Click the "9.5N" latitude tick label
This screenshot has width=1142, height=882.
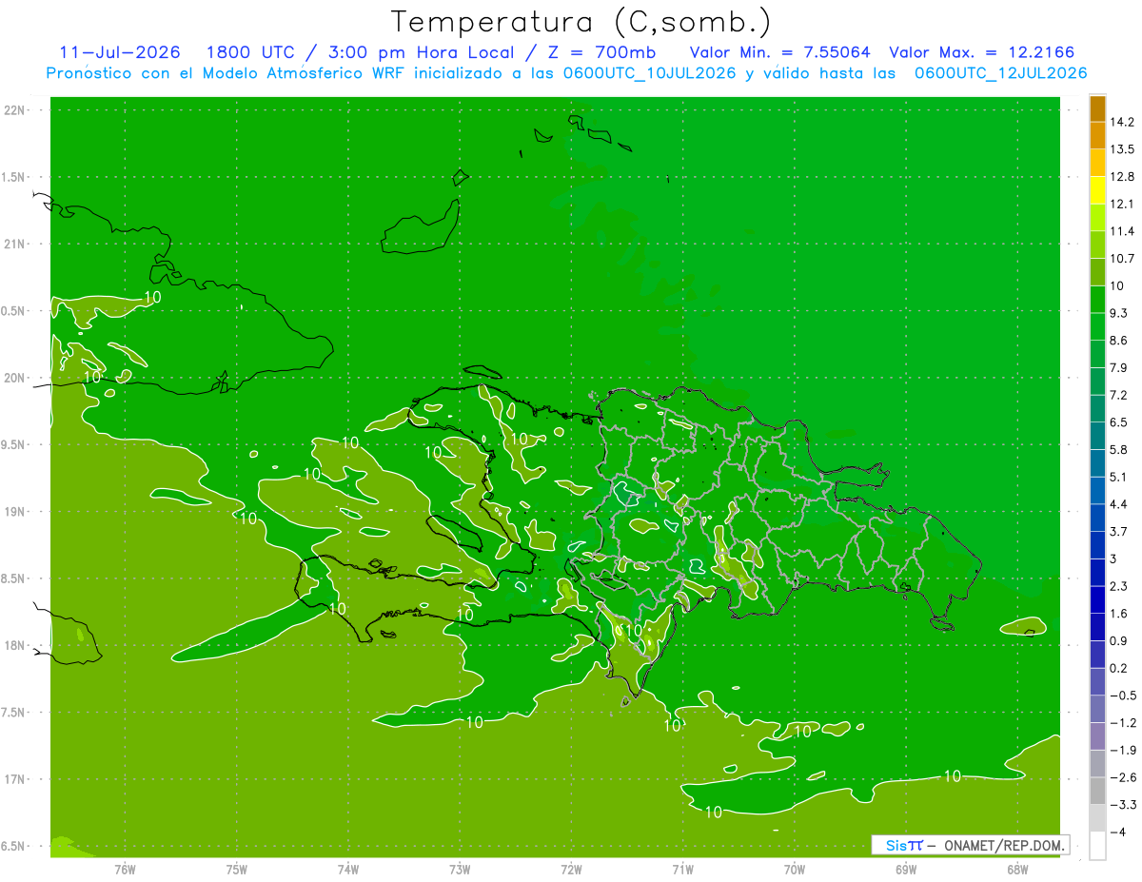[x=14, y=444]
